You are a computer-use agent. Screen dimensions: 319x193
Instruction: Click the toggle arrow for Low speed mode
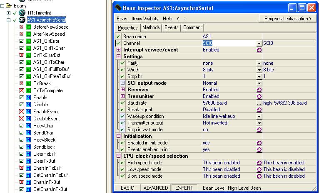259,169
